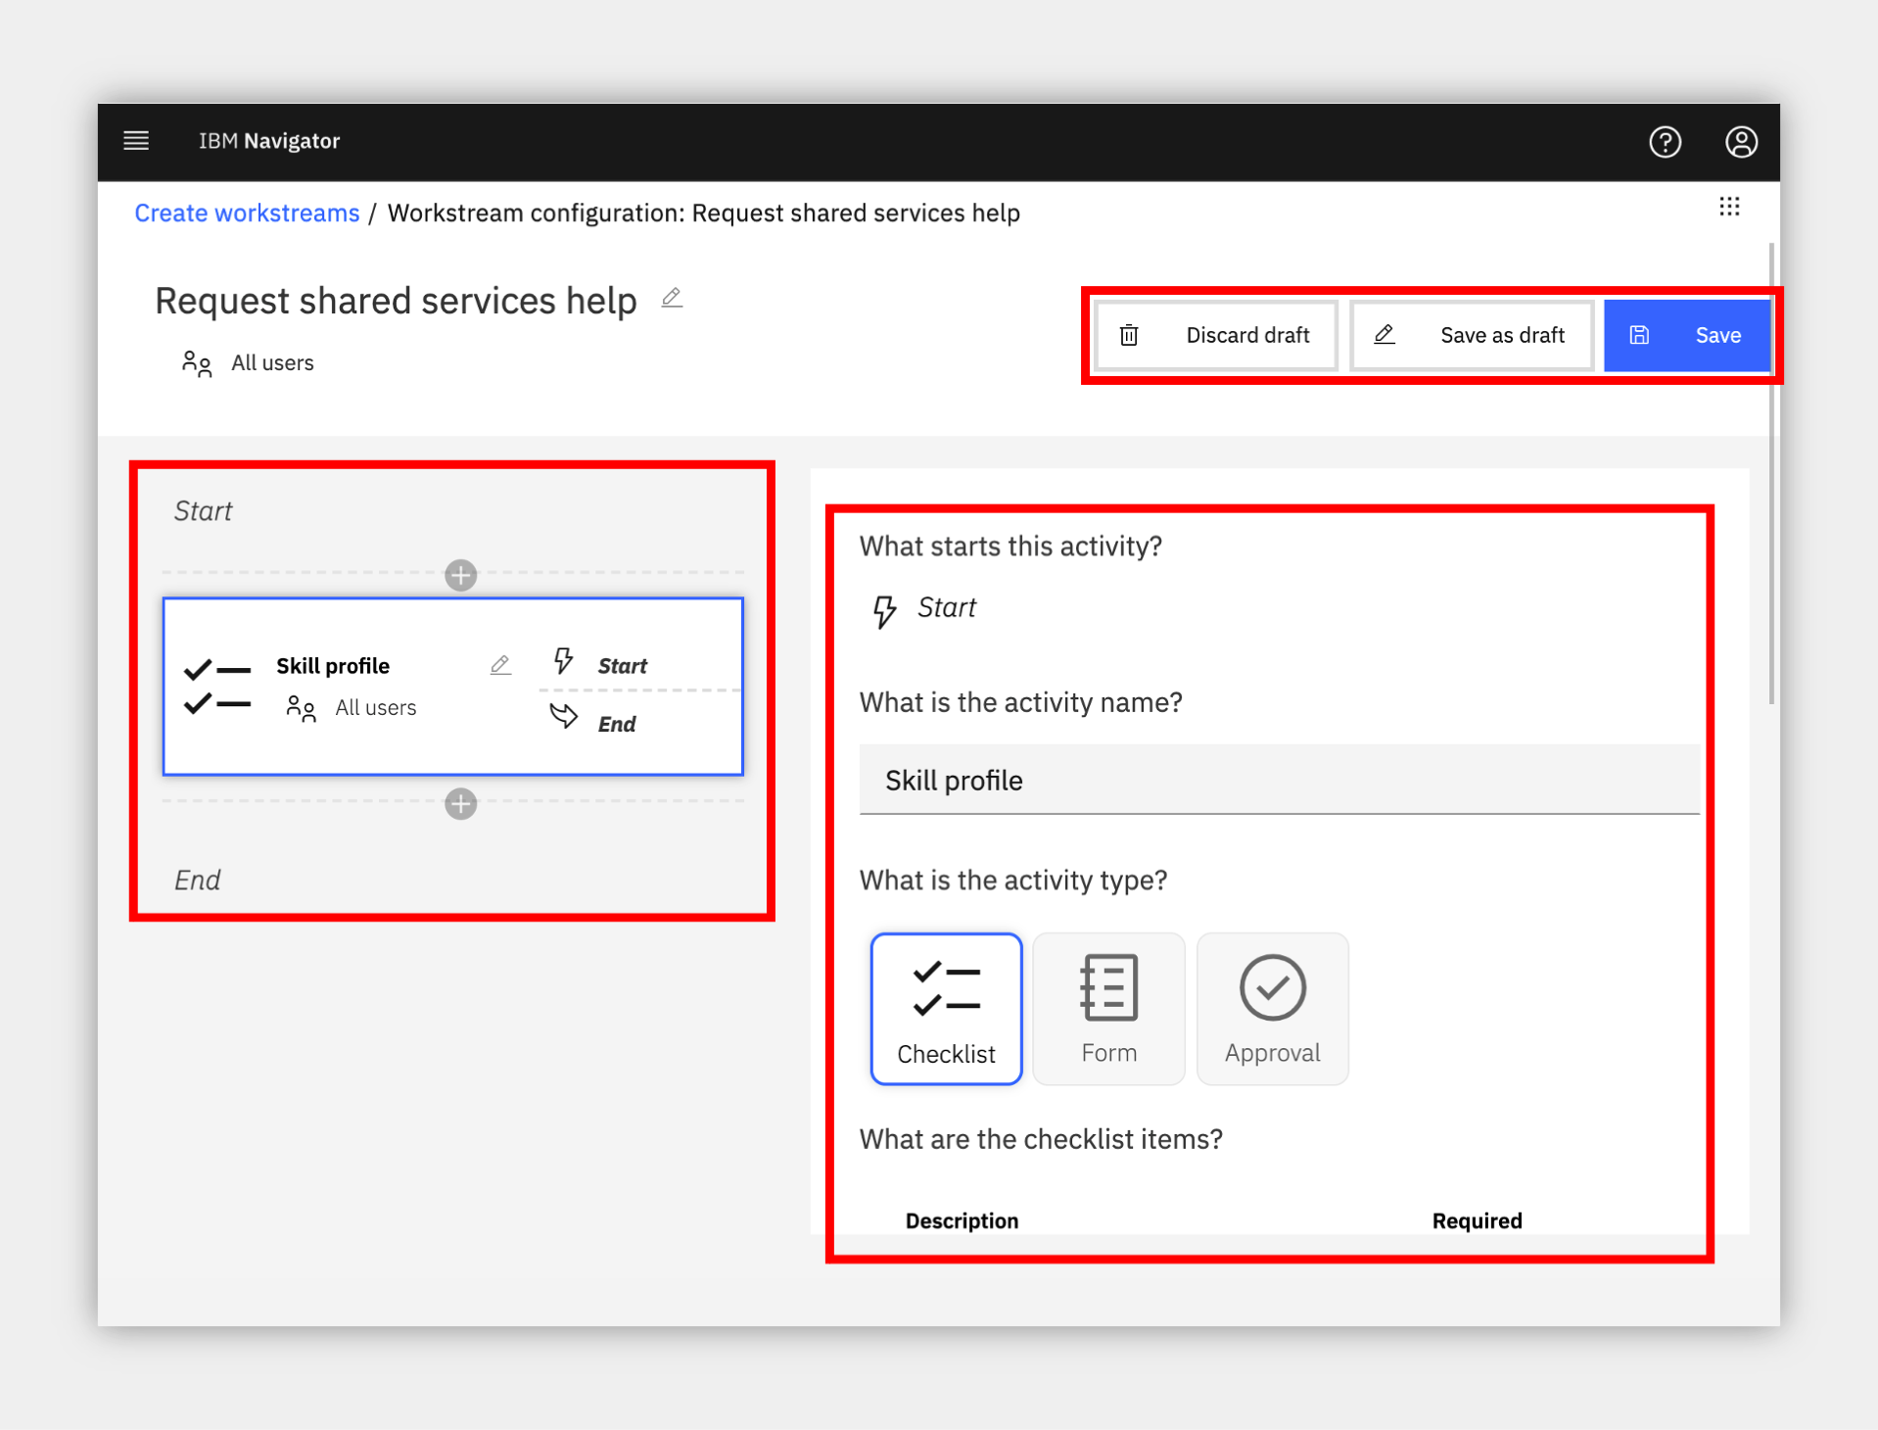The height and width of the screenshot is (1430, 1878).
Task: Click the checklist icon on Skill profile card
Action: click(x=217, y=687)
